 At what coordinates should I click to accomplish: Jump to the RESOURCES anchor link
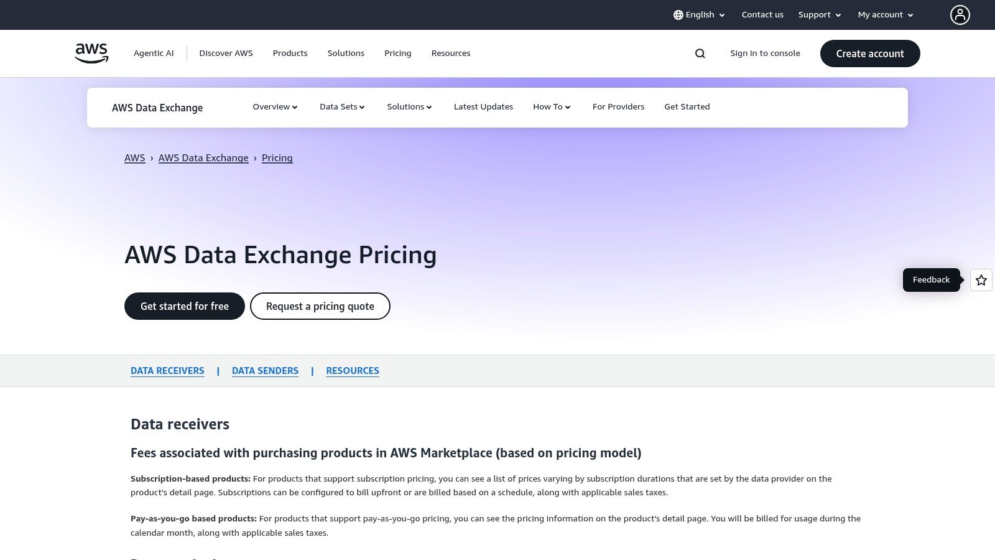pyautogui.click(x=353, y=371)
